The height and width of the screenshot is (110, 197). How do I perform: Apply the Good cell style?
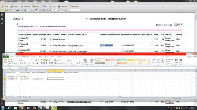coord(122,60)
